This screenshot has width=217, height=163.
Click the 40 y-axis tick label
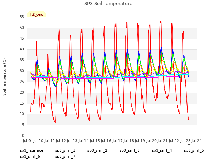[22, 49]
